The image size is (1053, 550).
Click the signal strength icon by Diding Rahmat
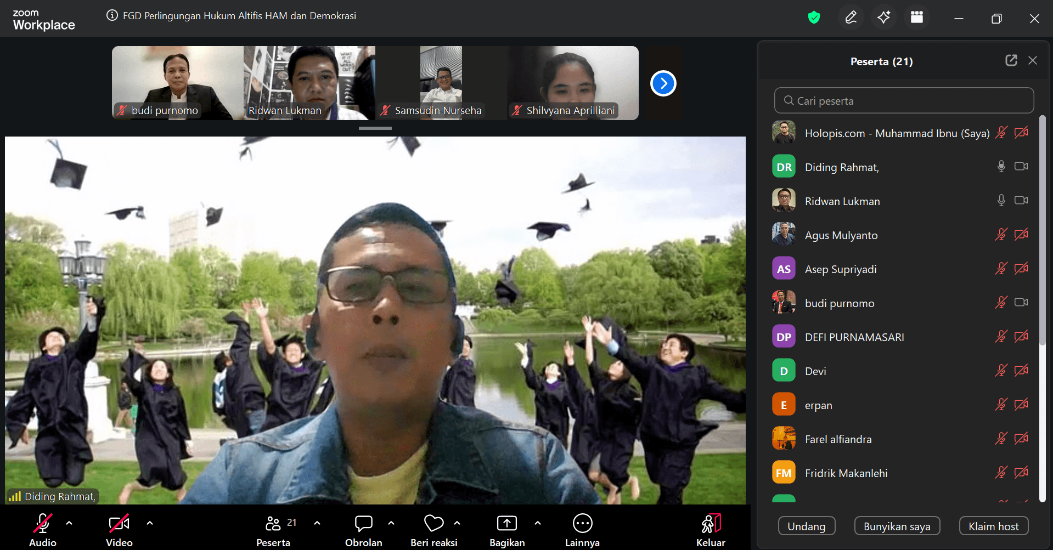point(15,496)
